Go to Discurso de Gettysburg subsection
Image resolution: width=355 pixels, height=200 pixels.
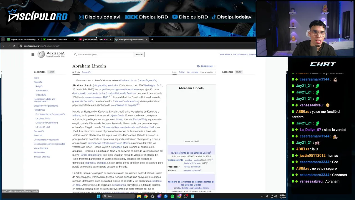(x=47, y=123)
